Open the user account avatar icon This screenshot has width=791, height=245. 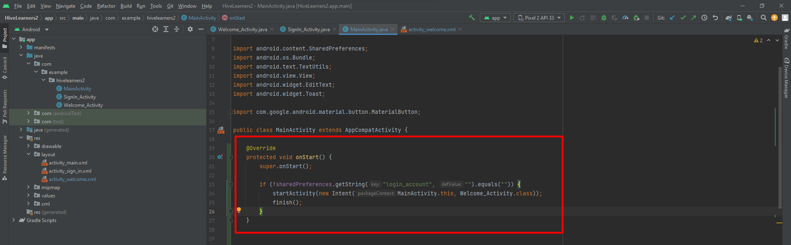785,18
